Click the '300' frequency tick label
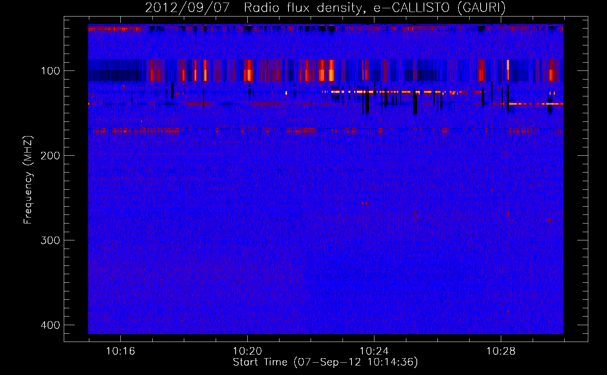Viewport: 607px width, 375px height. pos(50,240)
